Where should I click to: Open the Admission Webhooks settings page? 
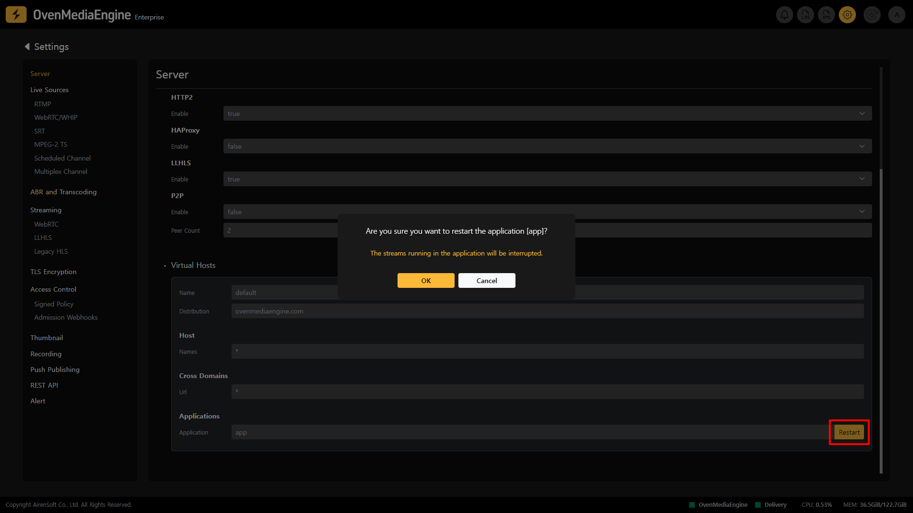(x=66, y=317)
